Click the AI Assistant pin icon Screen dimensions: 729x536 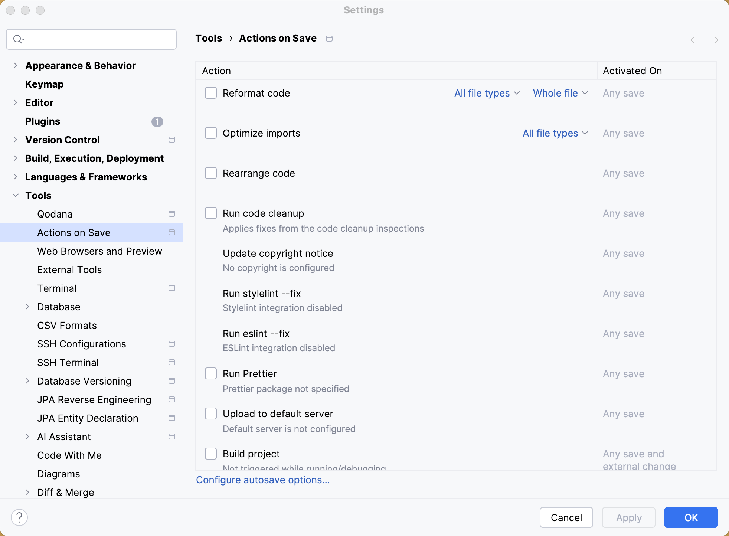click(x=173, y=437)
